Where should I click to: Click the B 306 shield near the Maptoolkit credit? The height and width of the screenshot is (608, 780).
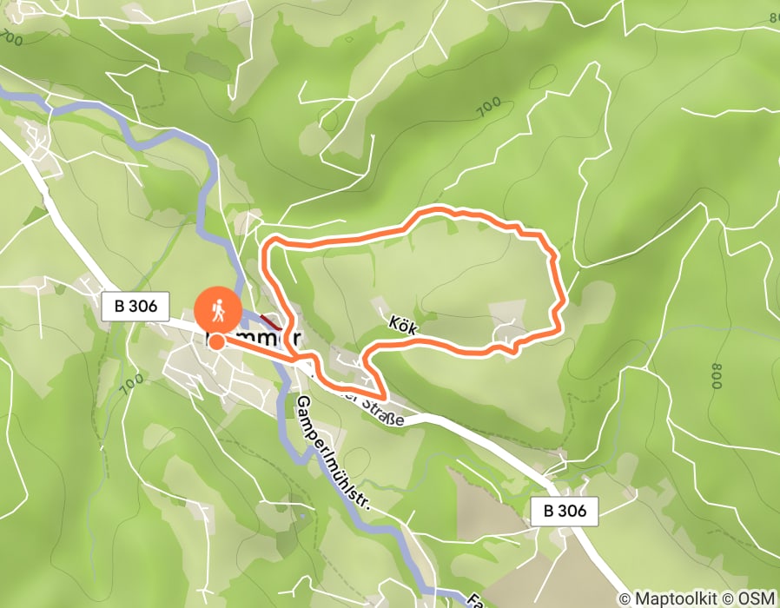(x=565, y=511)
